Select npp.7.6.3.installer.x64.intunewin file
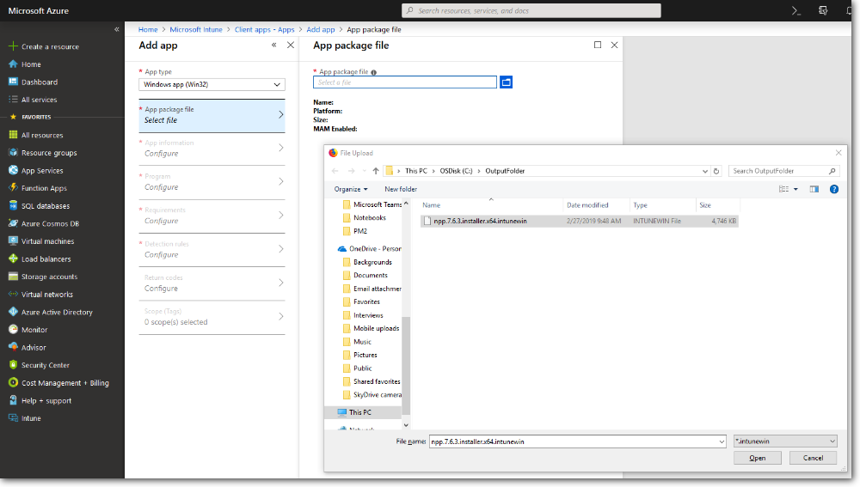860x487 pixels. (x=485, y=221)
